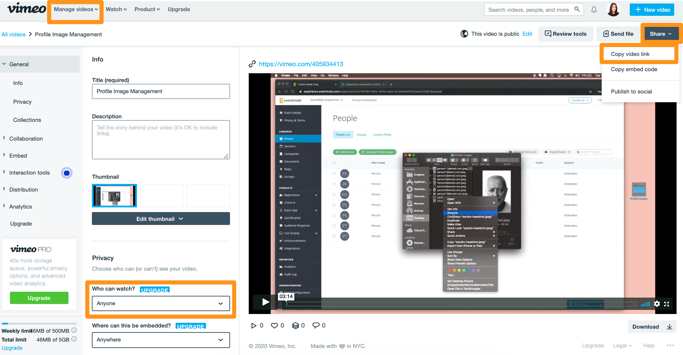
Task: Select Copy embed code option
Action: pyautogui.click(x=634, y=69)
